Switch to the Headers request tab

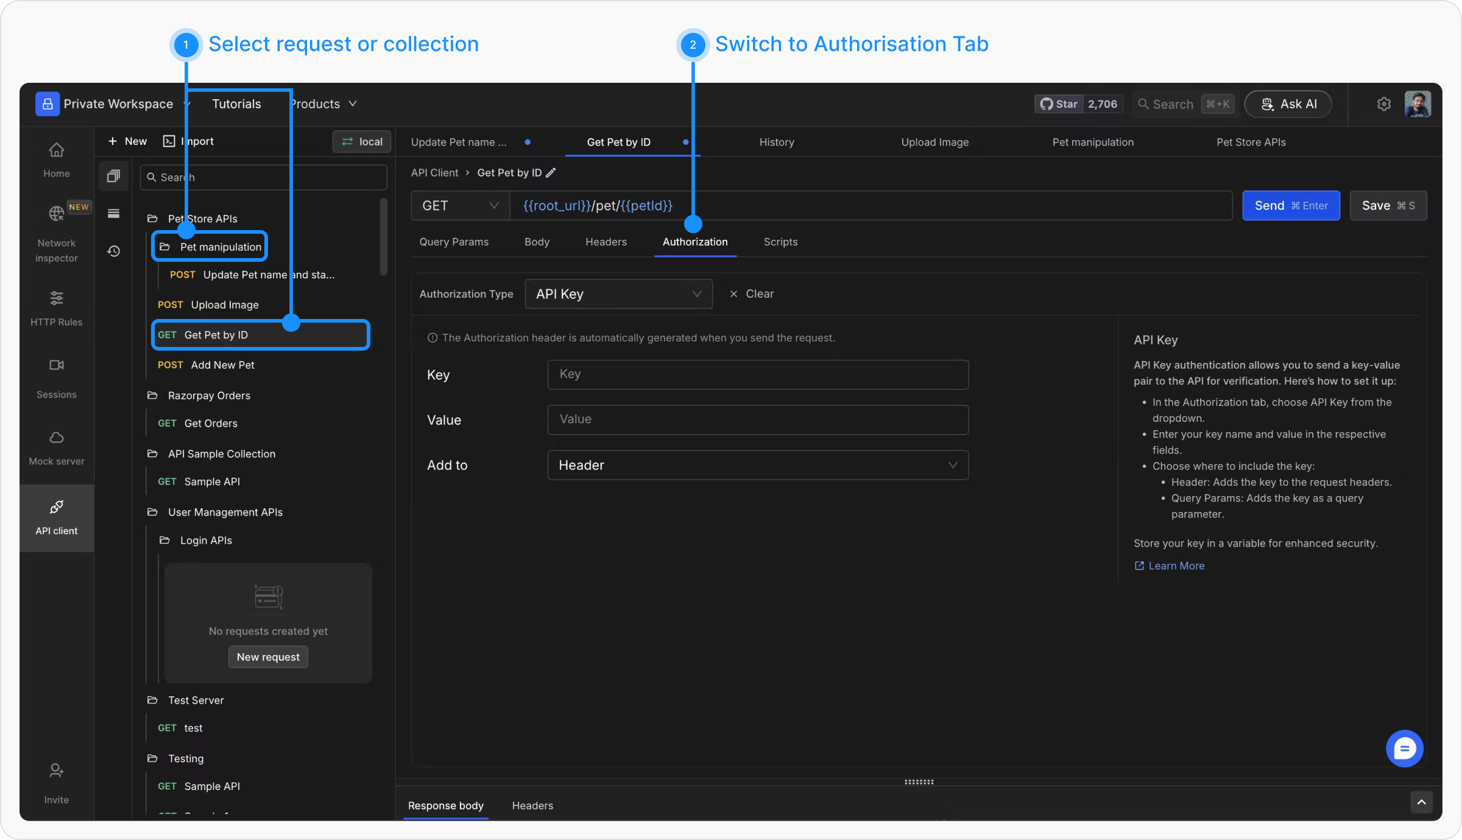[x=606, y=242]
